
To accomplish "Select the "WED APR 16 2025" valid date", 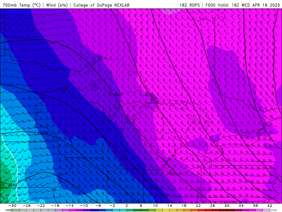I will tap(260, 5).
